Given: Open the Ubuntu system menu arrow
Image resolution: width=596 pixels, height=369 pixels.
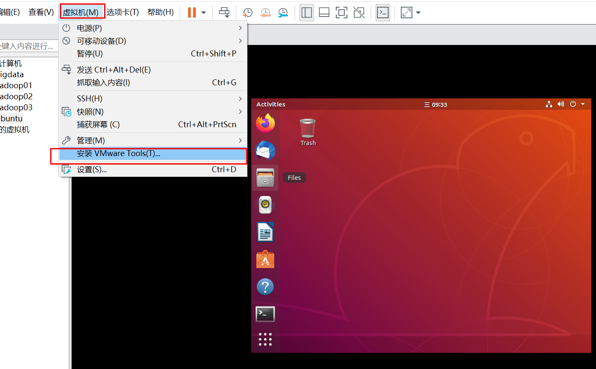Looking at the screenshot, I should pos(583,104).
